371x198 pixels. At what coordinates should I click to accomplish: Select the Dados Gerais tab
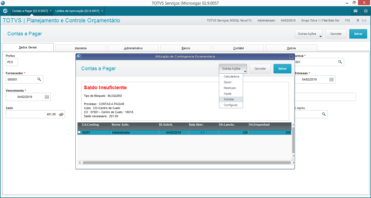28,47
